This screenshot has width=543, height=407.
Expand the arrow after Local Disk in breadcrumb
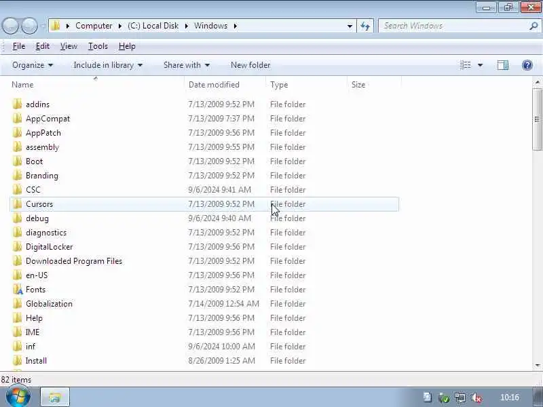point(186,26)
